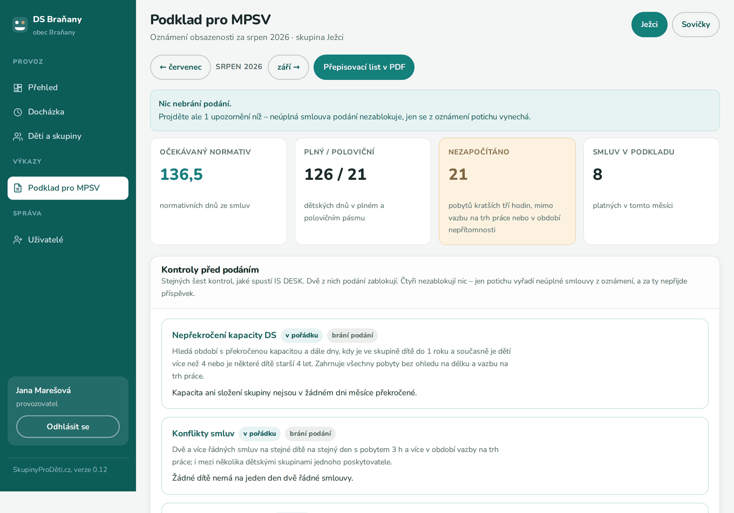
Task: Switch to the Sovičky group
Action: 695,24
